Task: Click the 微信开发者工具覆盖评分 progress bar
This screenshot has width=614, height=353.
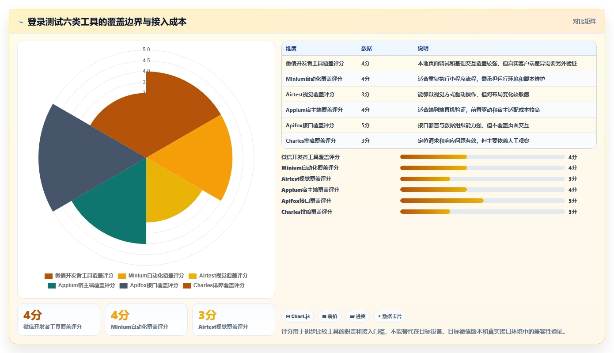Action: click(x=482, y=157)
